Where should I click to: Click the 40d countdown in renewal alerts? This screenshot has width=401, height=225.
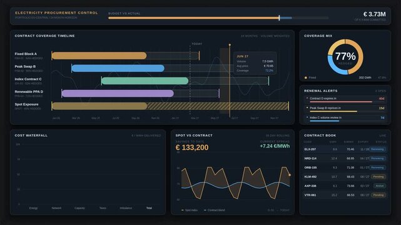pos(382,99)
